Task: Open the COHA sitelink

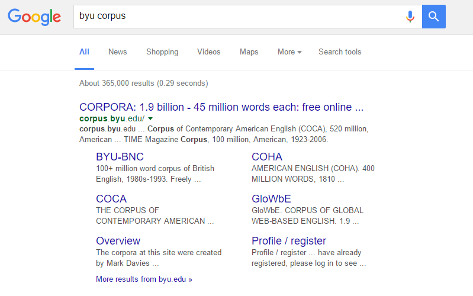Action: click(x=267, y=157)
